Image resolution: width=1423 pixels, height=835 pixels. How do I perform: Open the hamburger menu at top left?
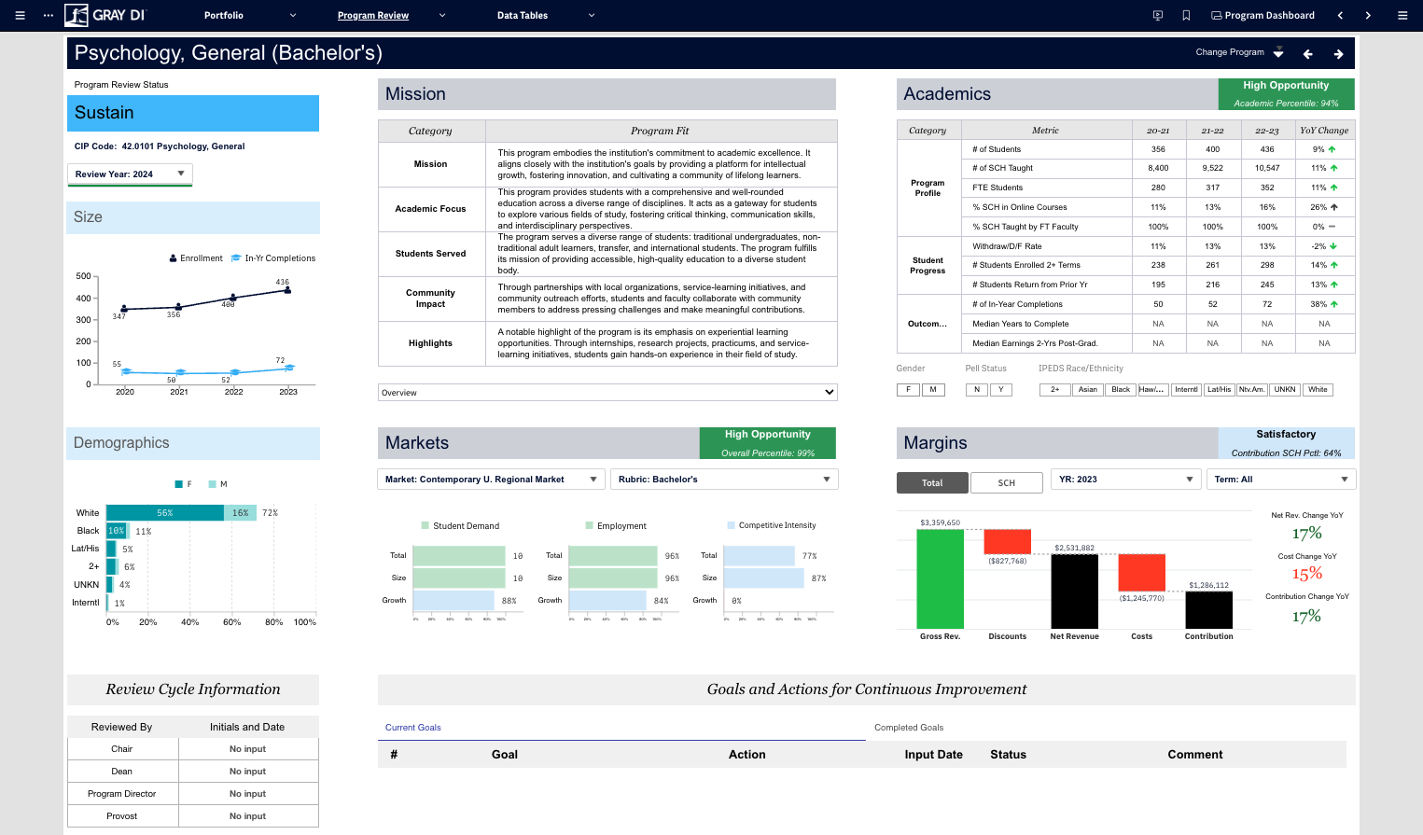(20, 16)
